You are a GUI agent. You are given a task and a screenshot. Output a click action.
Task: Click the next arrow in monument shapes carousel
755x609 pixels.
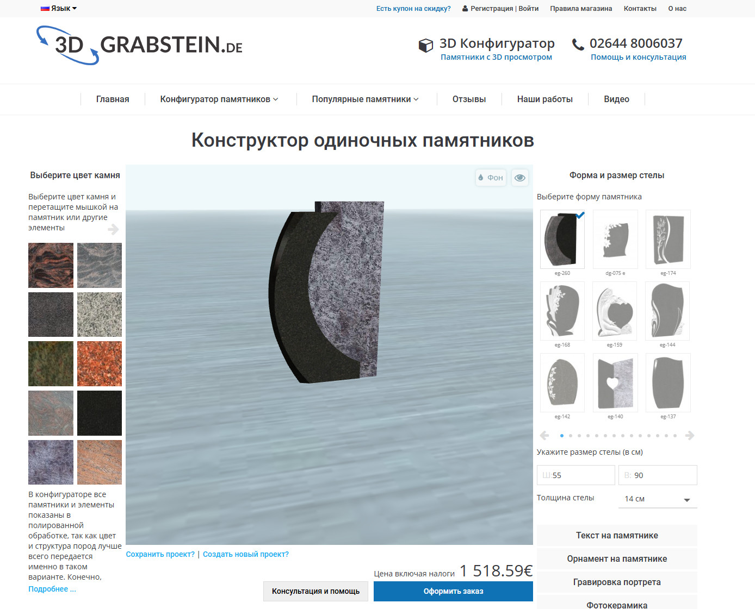point(690,435)
